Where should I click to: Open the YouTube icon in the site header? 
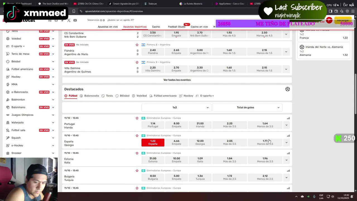75,20
